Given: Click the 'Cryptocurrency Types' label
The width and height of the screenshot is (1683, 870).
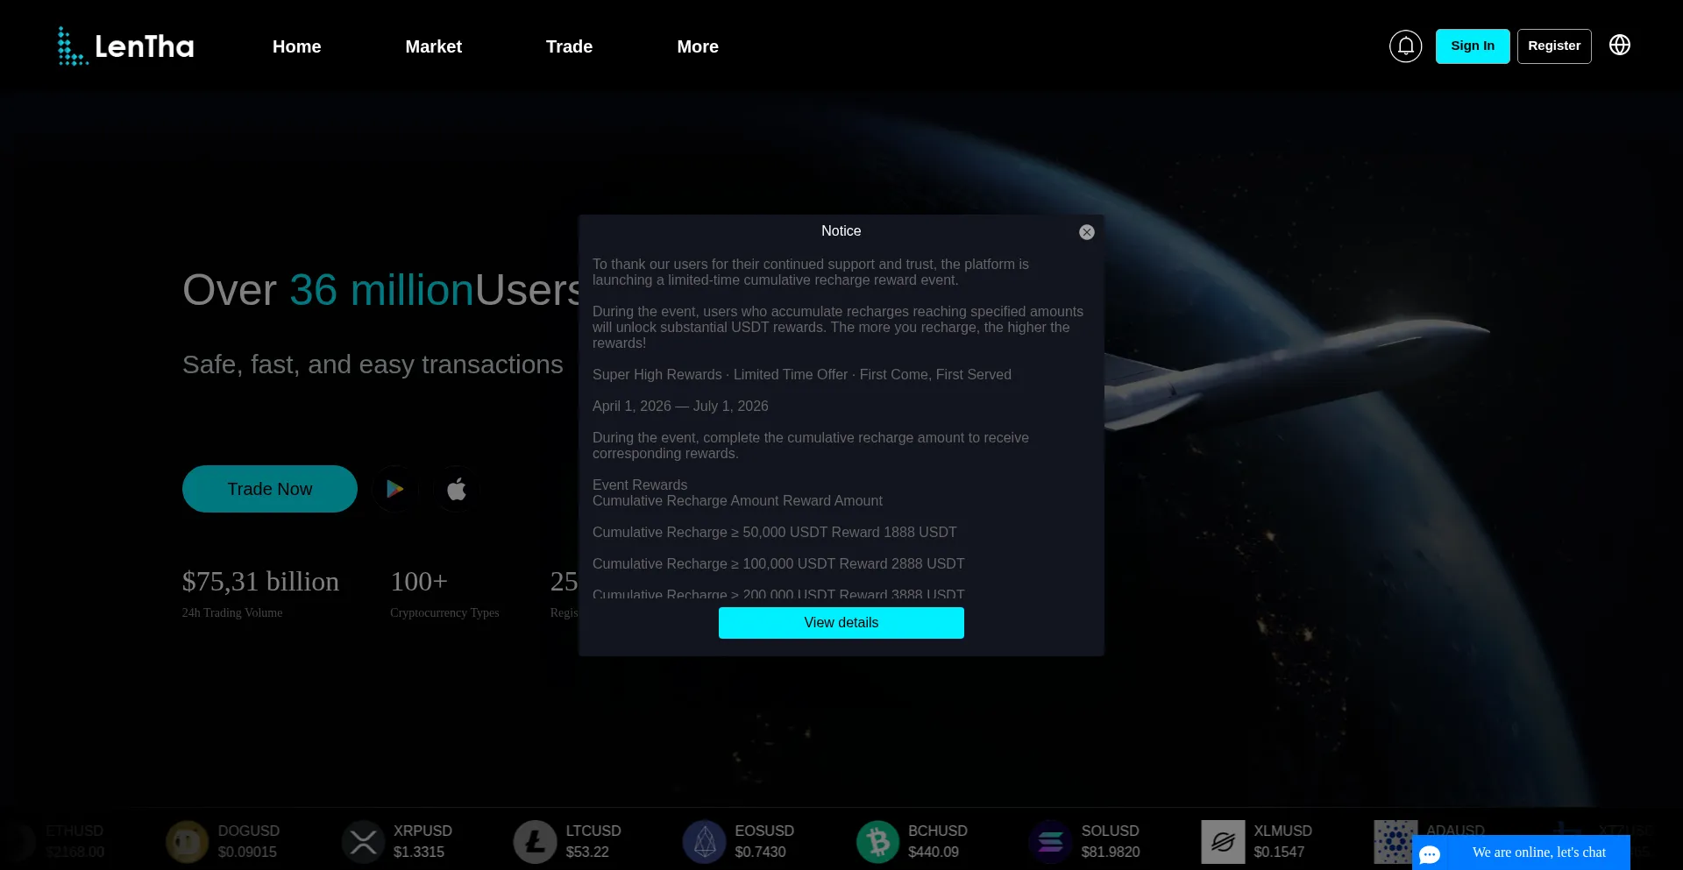Looking at the screenshot, I should 444,613.
